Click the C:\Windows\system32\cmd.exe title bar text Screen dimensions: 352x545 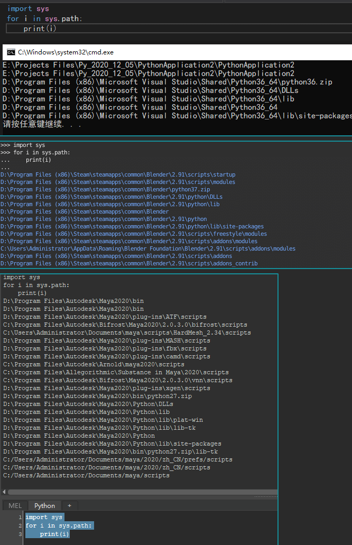point(66,52)
